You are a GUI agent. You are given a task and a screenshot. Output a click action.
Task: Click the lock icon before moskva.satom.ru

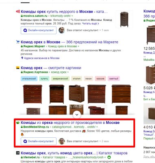tap(22, 16)
